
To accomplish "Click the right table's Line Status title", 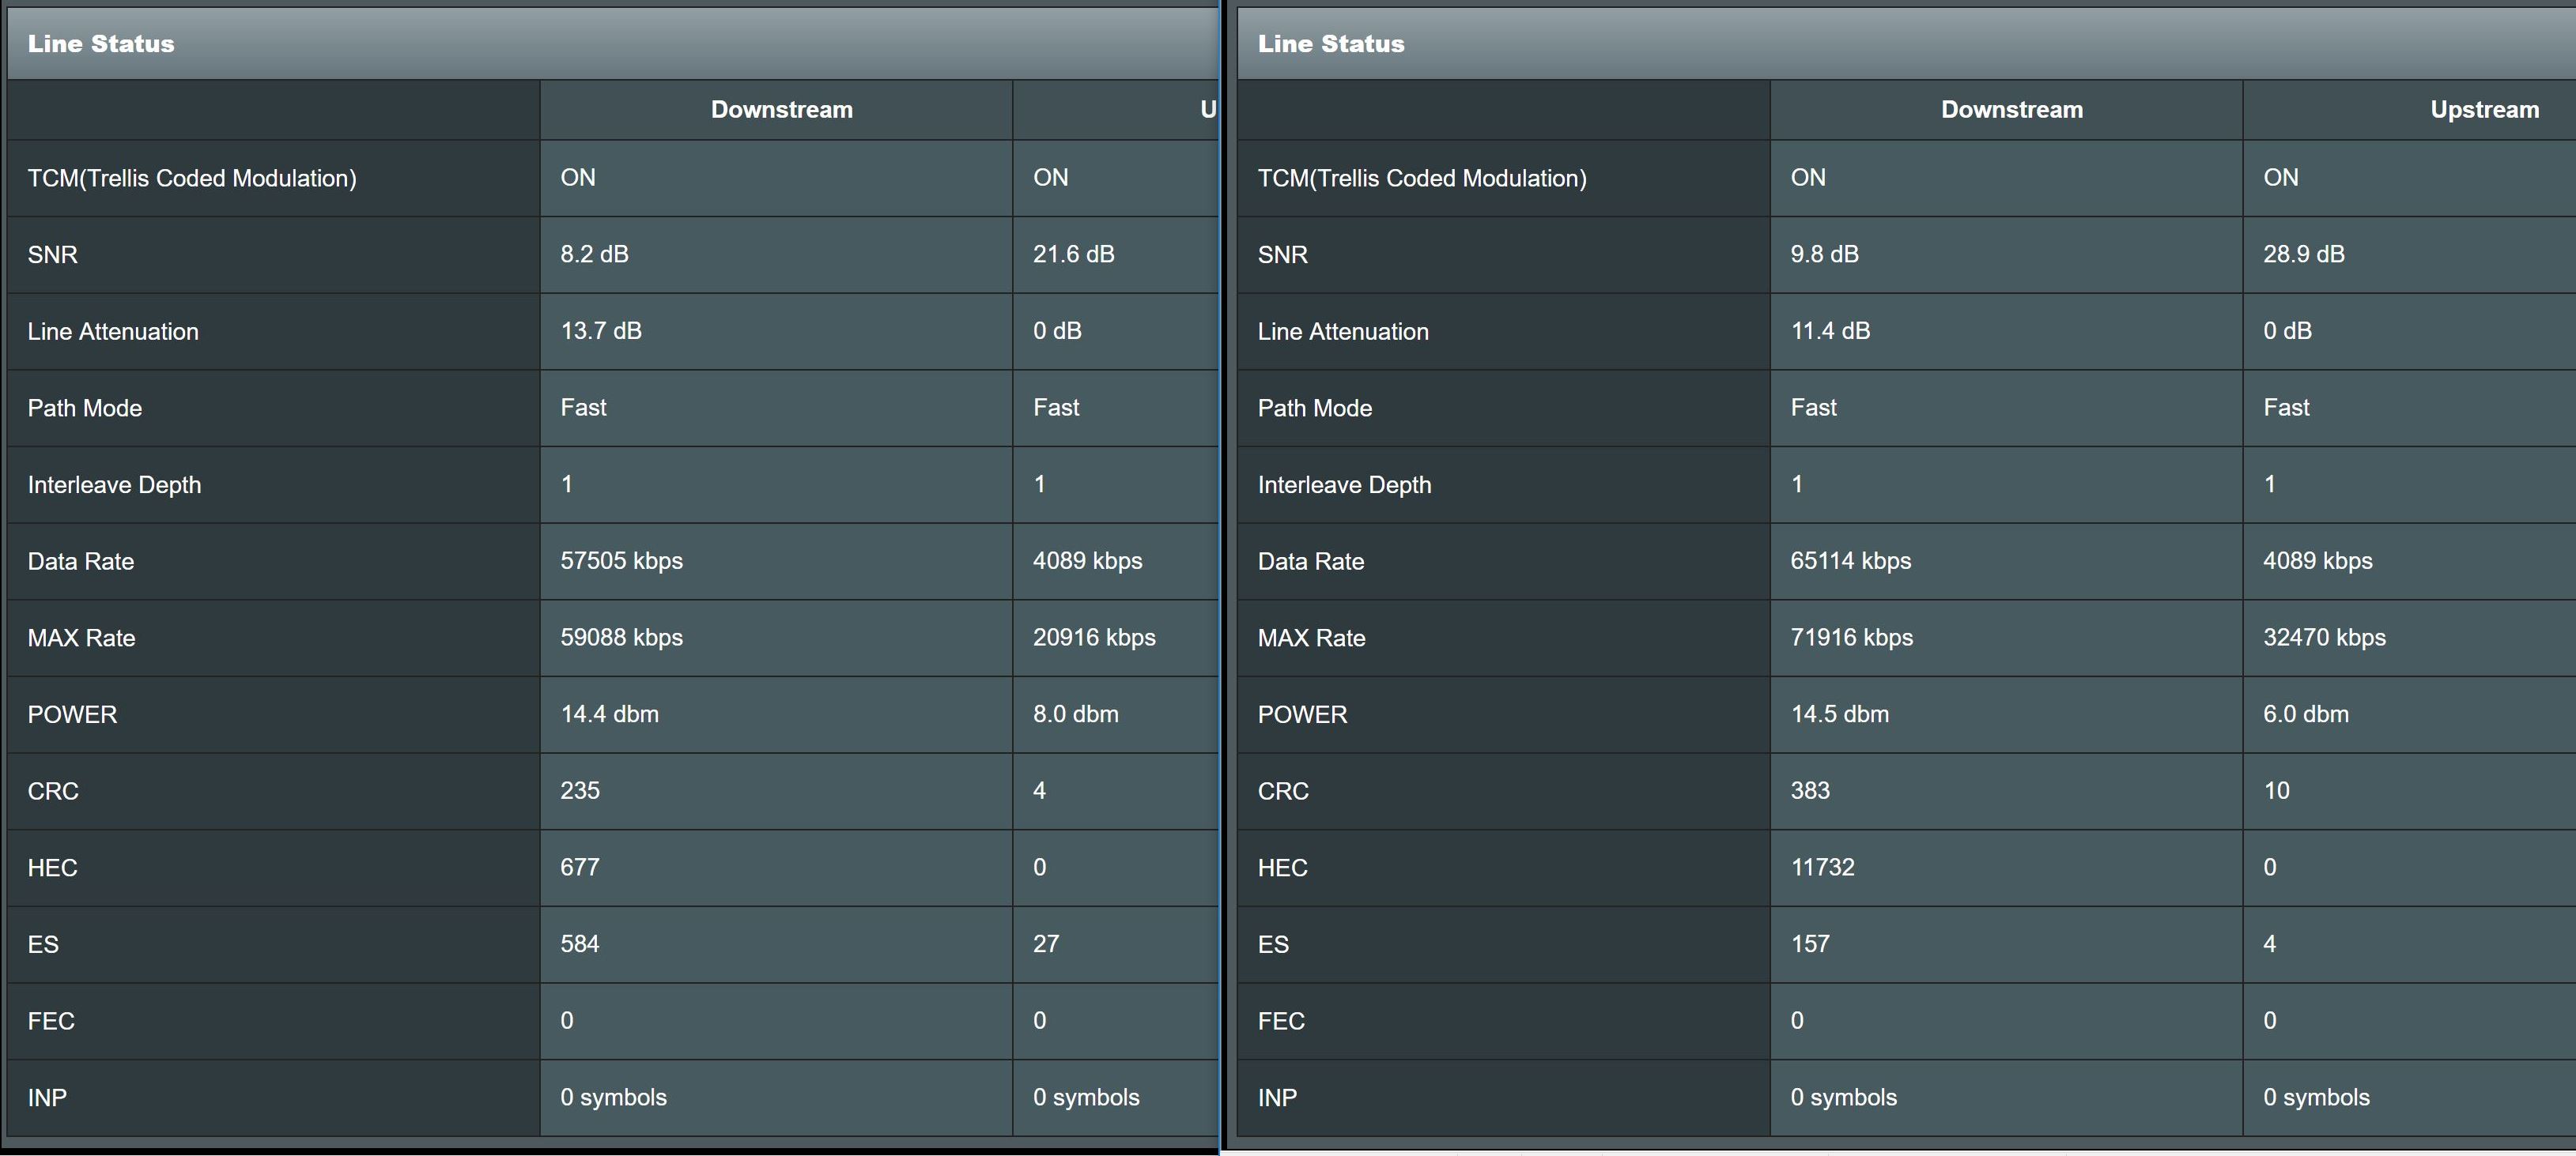I will pyautogui.click(x=1331, y=44).
